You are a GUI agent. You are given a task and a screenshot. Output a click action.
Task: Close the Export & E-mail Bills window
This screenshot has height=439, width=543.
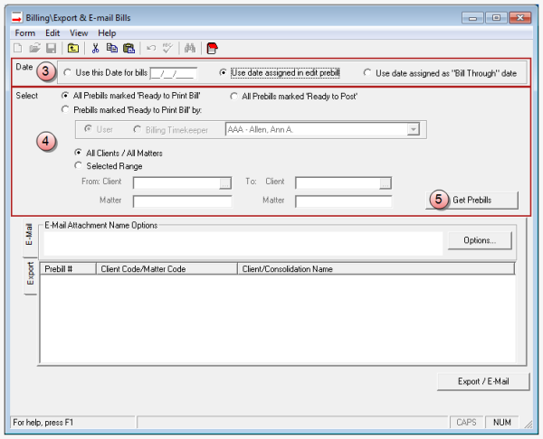point(519,18)
